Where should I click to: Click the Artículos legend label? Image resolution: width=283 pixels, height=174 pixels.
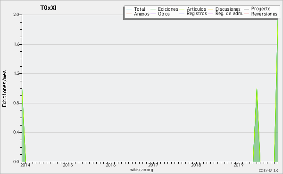click(x=196, y=9)
